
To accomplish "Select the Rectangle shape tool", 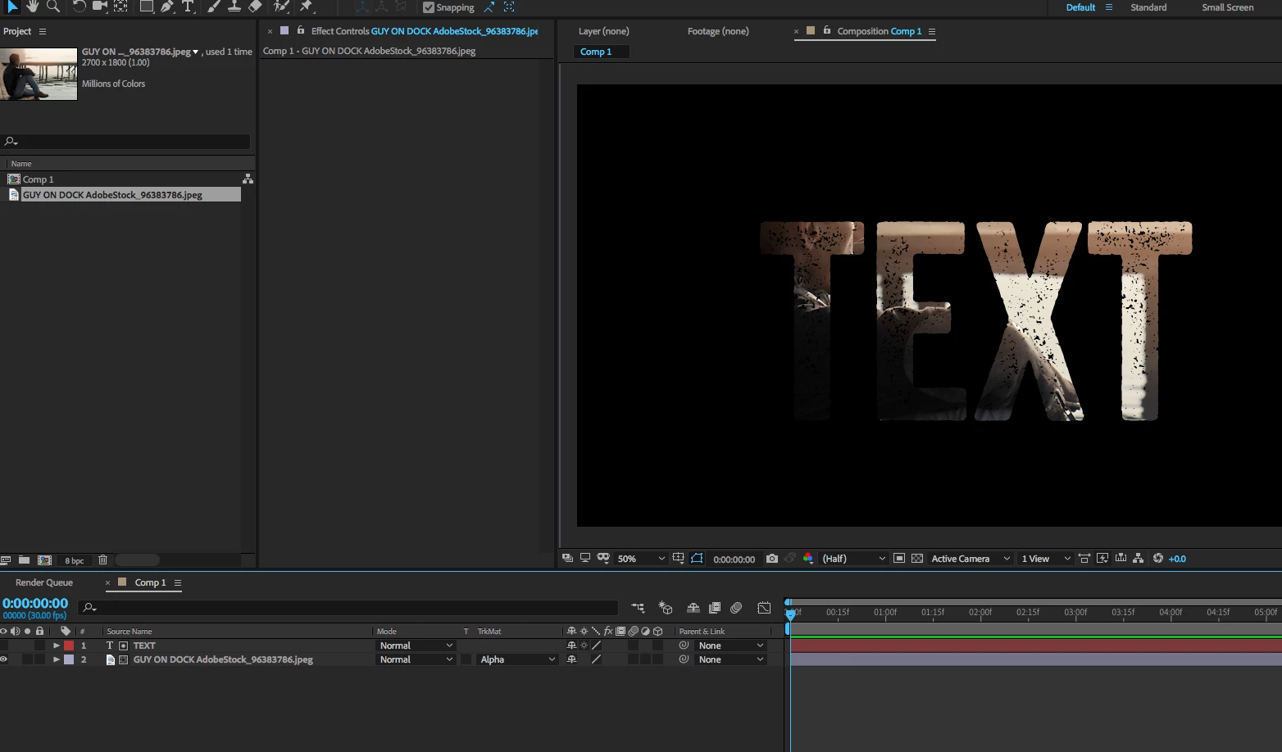I will 147,7.
